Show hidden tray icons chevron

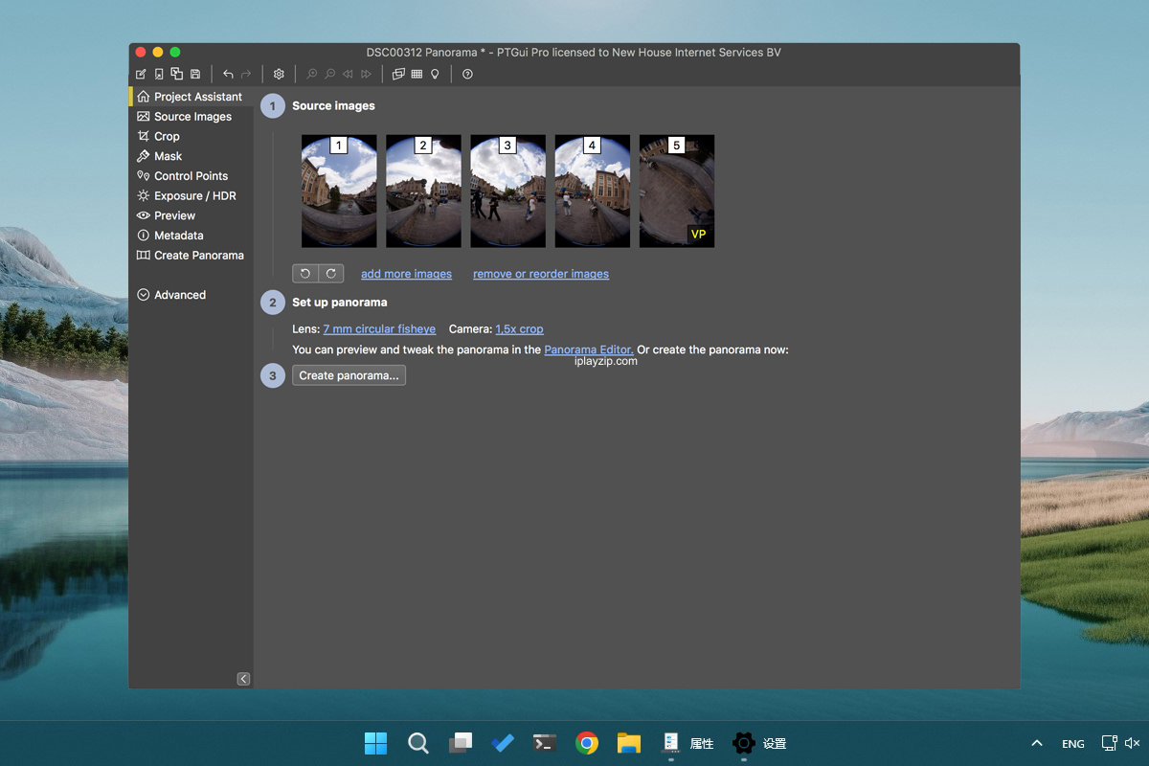point(1037,743)
